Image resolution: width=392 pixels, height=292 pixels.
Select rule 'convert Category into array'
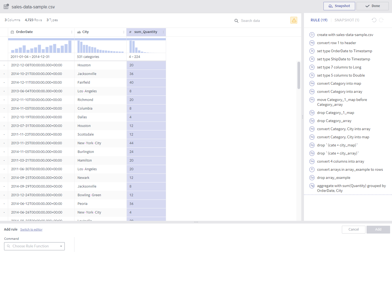click(x=339, y=91)
